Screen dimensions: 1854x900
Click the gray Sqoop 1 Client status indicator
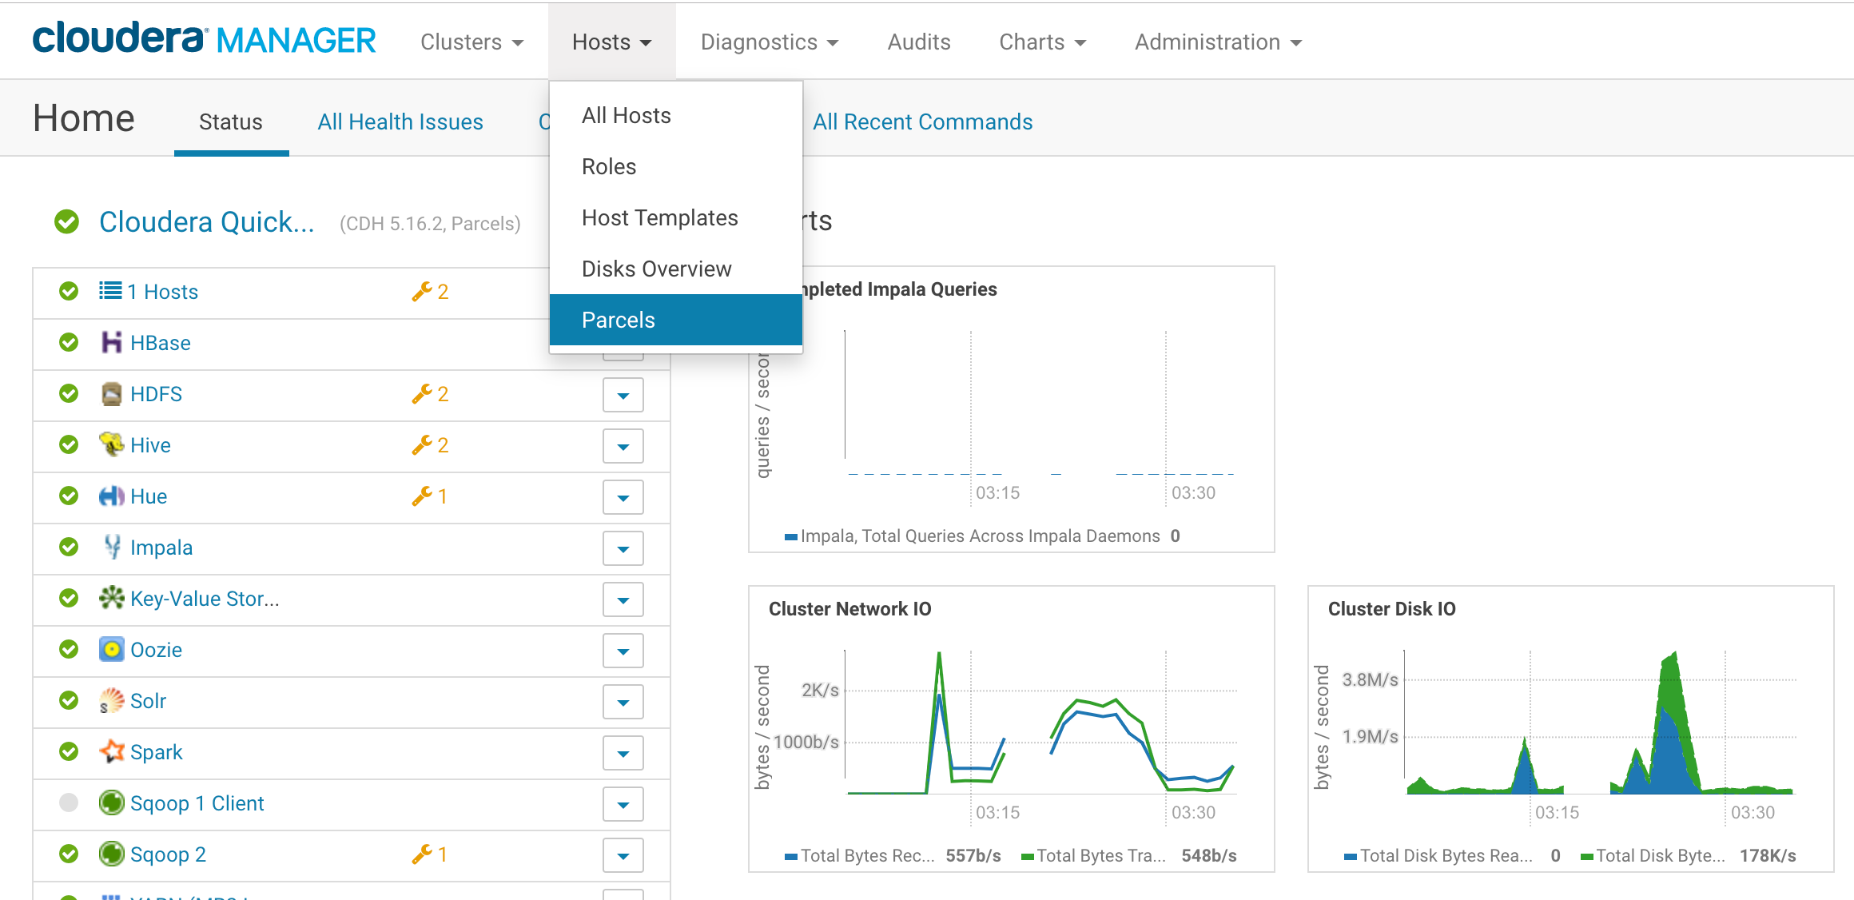pyautogui.click(x=69, y=802)
